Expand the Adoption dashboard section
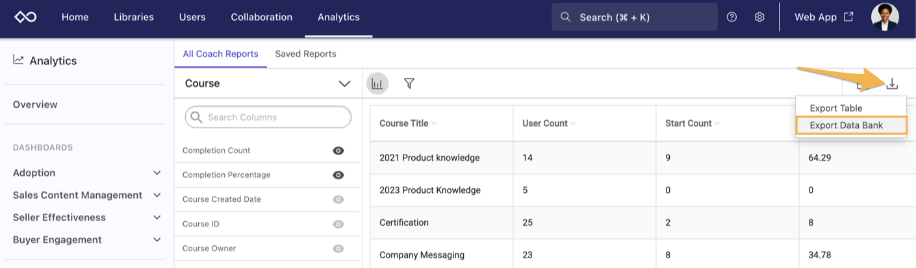 (x=156, y=173)
